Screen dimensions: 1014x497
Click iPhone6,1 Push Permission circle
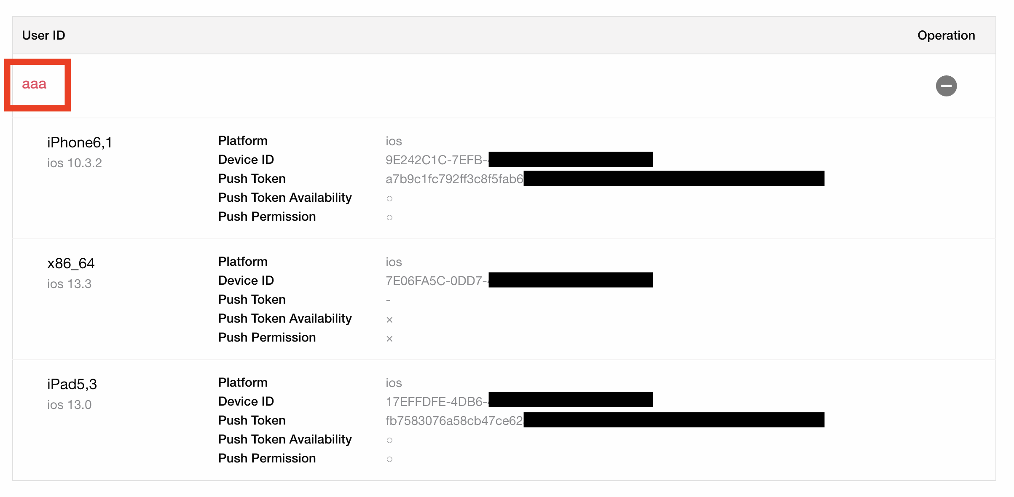point(389,217)
